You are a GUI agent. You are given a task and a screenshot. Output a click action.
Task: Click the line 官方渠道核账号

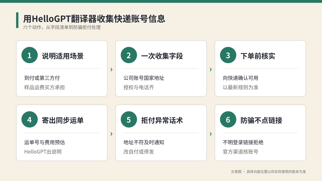click(x=240, y=152)
